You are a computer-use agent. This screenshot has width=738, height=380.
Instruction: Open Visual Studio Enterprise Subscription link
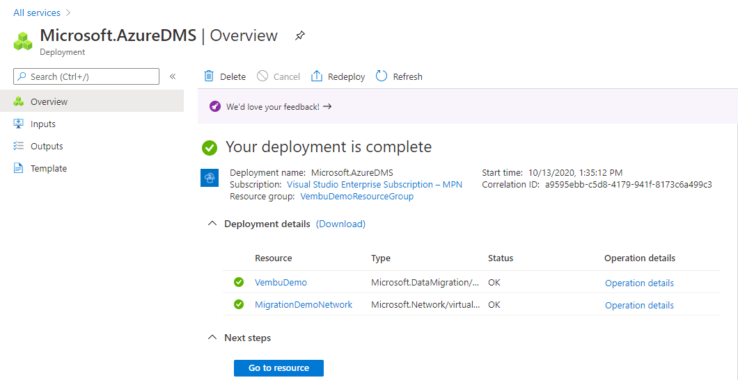(375, 185)
